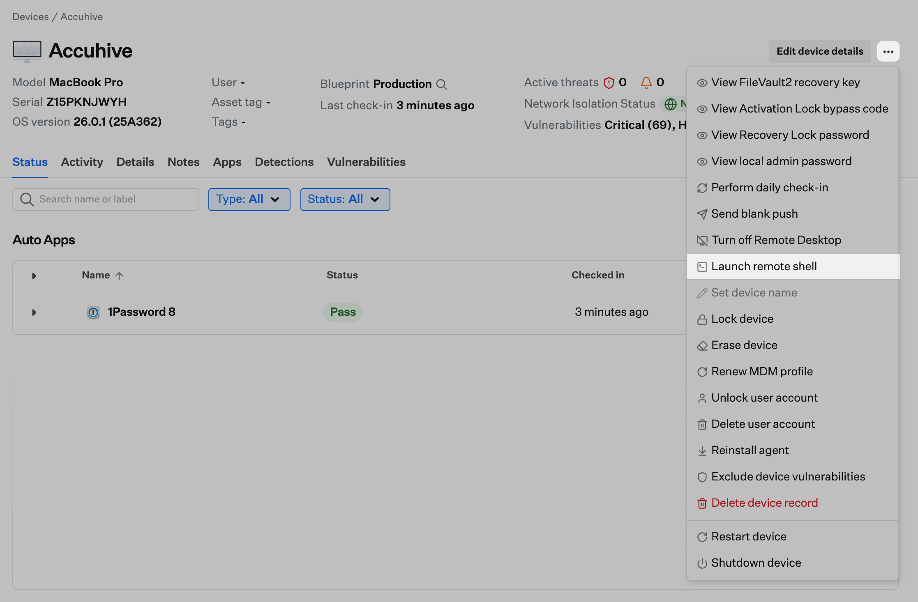This screenshot has height=602, width=918.
Task: Select the Status tab
Action: [30, 162]
